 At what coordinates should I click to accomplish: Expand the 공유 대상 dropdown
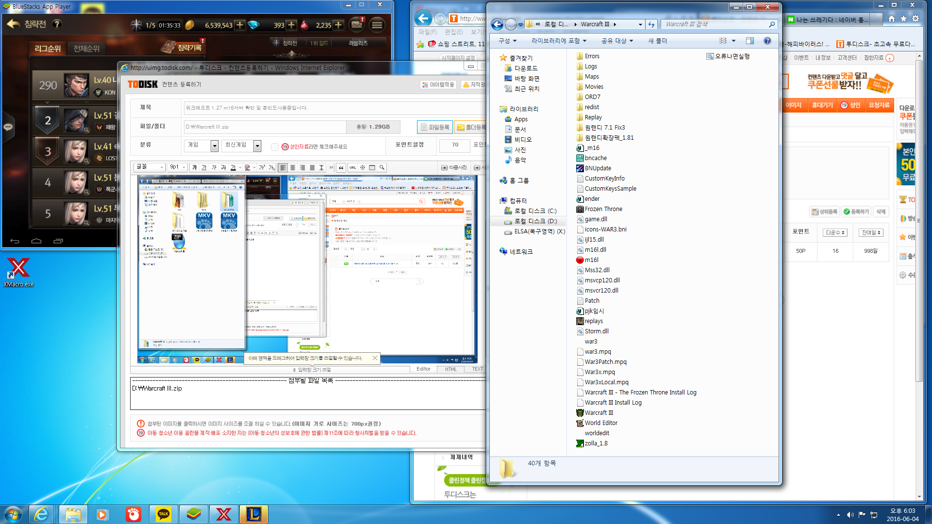point(617,41)
